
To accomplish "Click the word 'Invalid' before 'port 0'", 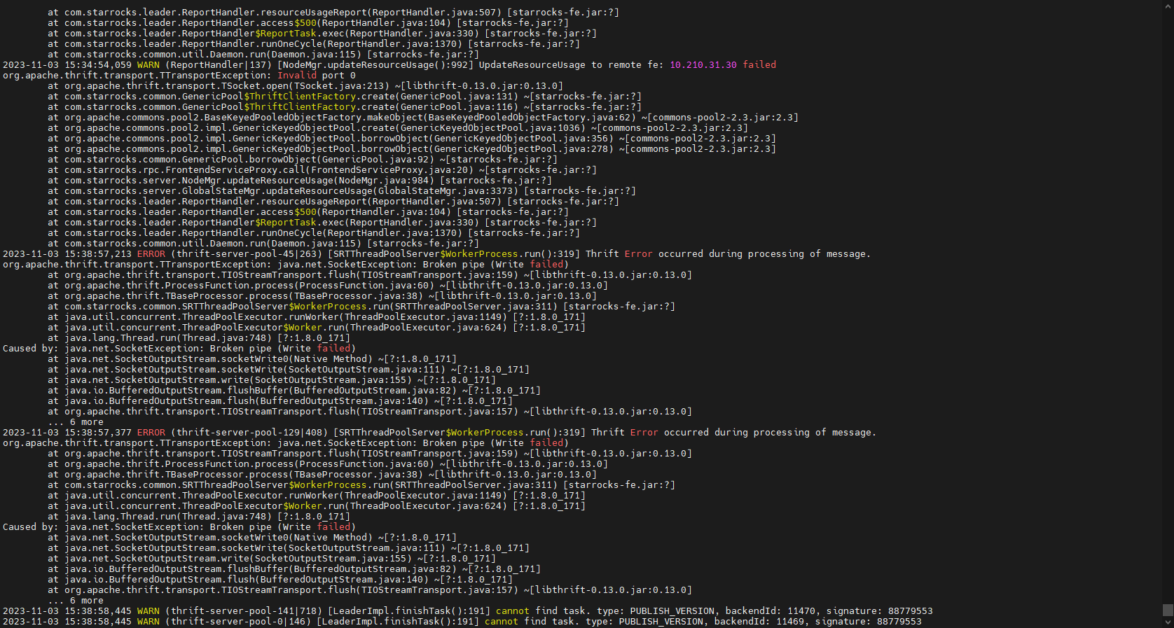I will [x=297, y=76].
